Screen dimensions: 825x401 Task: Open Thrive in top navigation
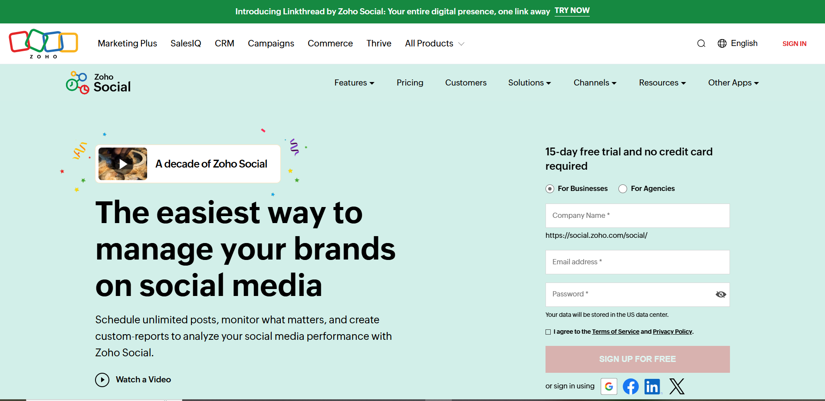point(379,43)
